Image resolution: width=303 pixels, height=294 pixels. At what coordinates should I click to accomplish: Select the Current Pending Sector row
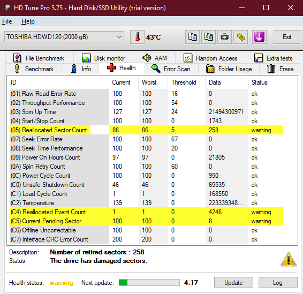coord(146,221)
